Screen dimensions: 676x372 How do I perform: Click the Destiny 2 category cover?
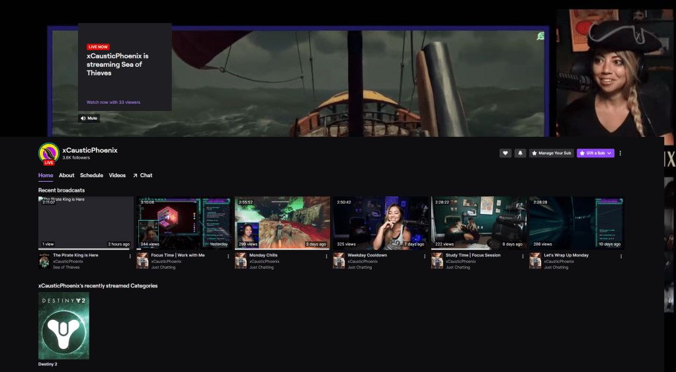tap(63, 326)
